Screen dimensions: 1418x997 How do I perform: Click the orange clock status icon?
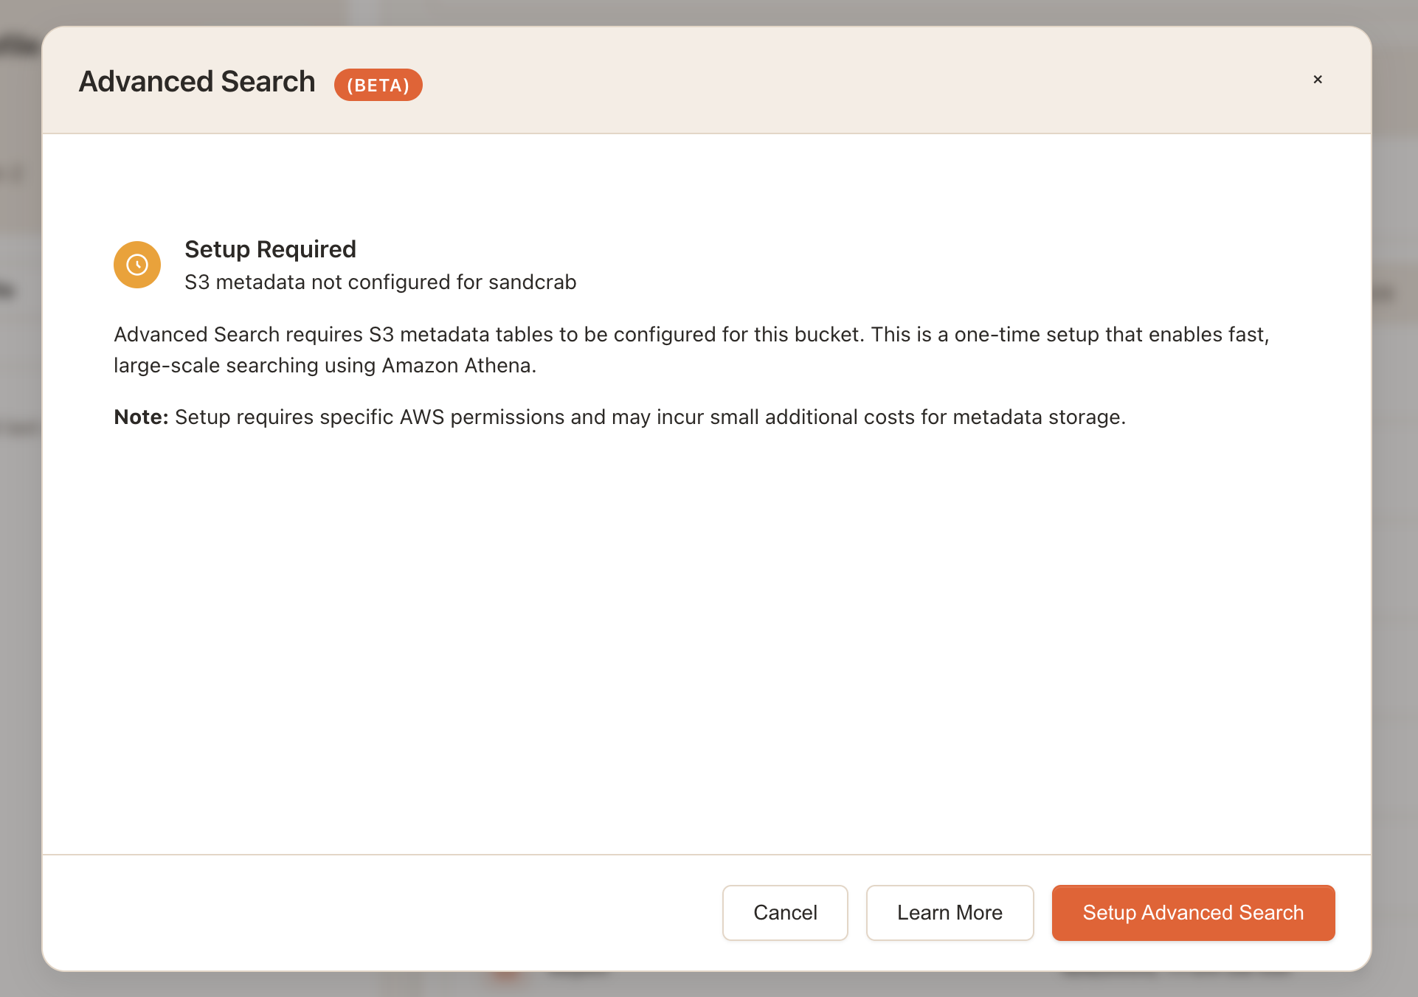[137, 265]
